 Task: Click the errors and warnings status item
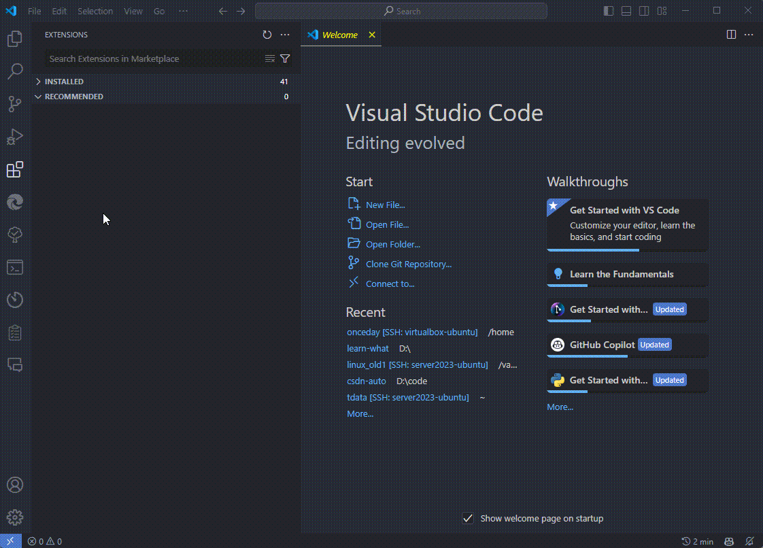[x=45, y=541]
